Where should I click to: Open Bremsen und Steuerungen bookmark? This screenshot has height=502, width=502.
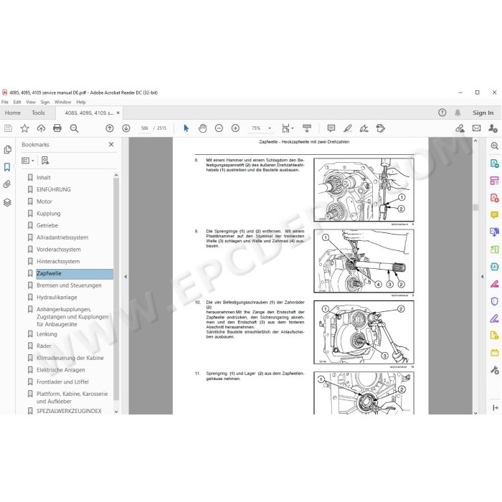tap(69, 285)
